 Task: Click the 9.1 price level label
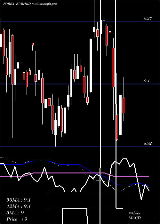tap(147, 81)
